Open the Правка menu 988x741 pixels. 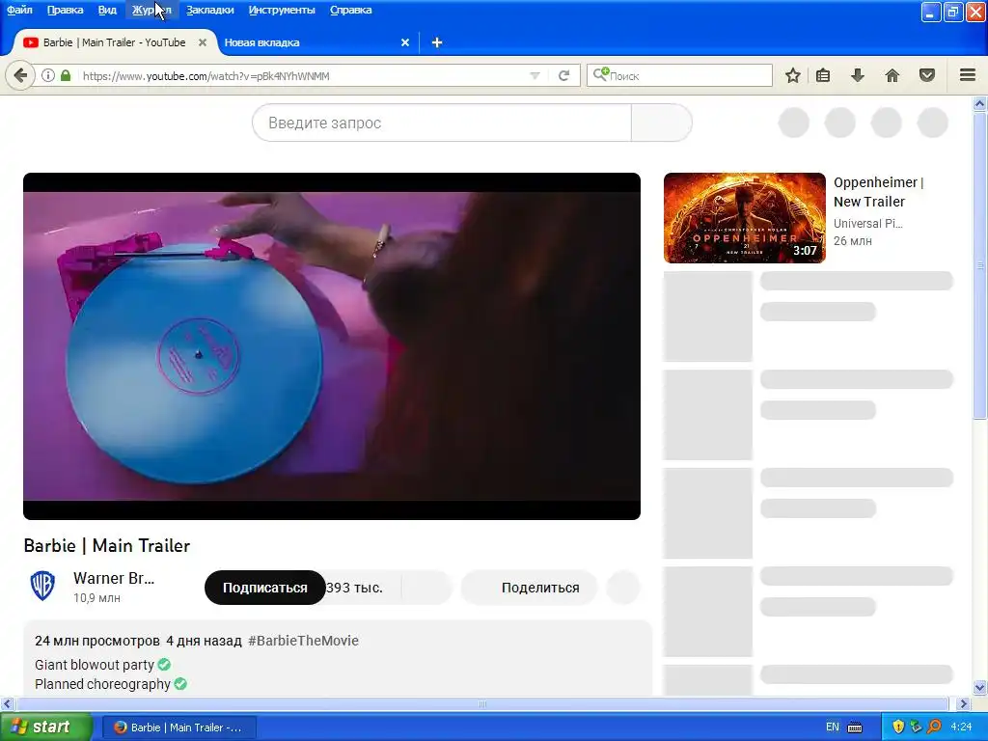point(65,10)
